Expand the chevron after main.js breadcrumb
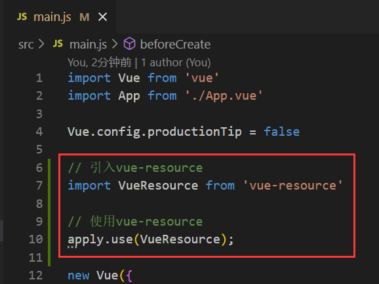This screenshot has height=284, width=379. coord(115,44)
